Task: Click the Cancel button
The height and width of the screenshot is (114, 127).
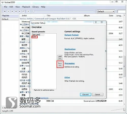Action: click(x=98, y=94)
